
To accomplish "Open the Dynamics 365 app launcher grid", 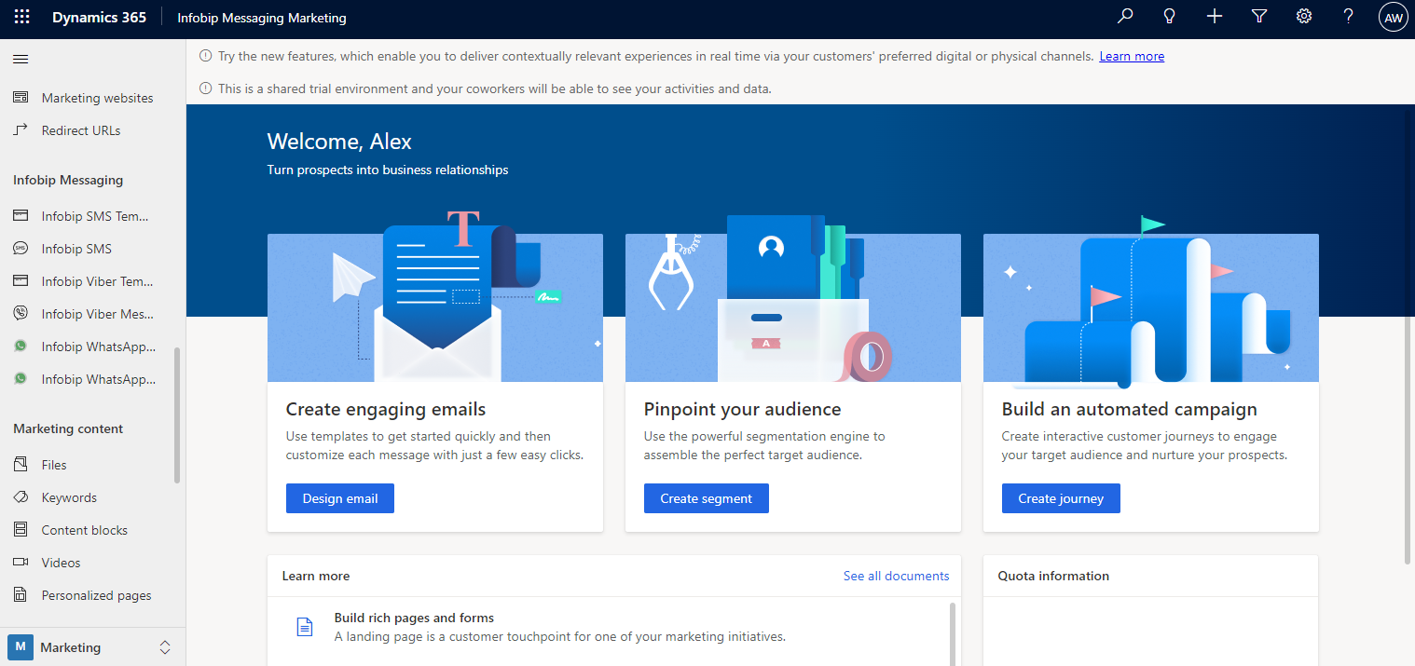I will click(21, 18).
